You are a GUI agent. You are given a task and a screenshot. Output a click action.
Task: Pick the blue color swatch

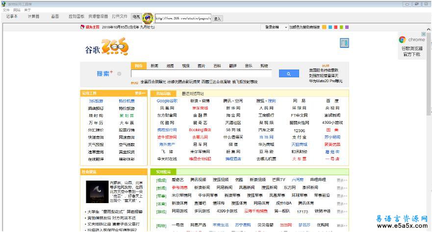(330, 27)
